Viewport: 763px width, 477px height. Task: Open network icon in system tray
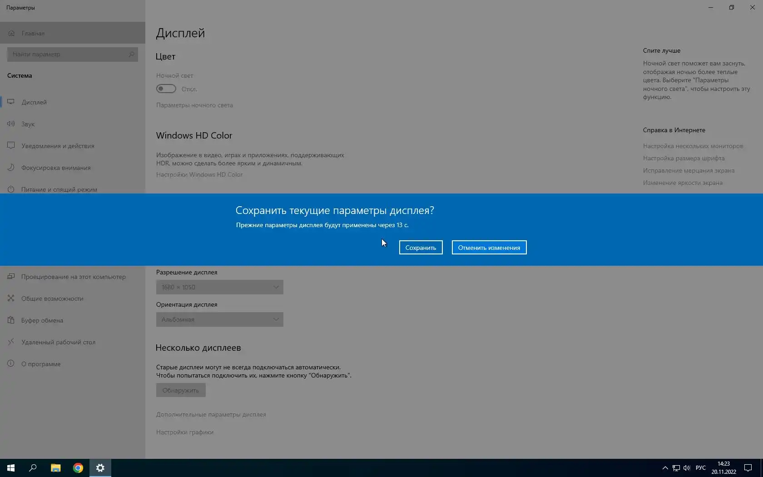[x=676, y=468]
